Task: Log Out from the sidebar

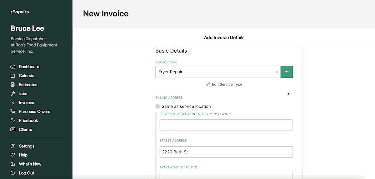Action: 27,173
